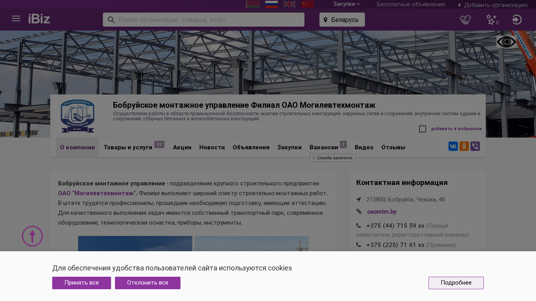Click the website link chain icon
The width and height of the screenshot is (536, 301).
pos(359,212)
